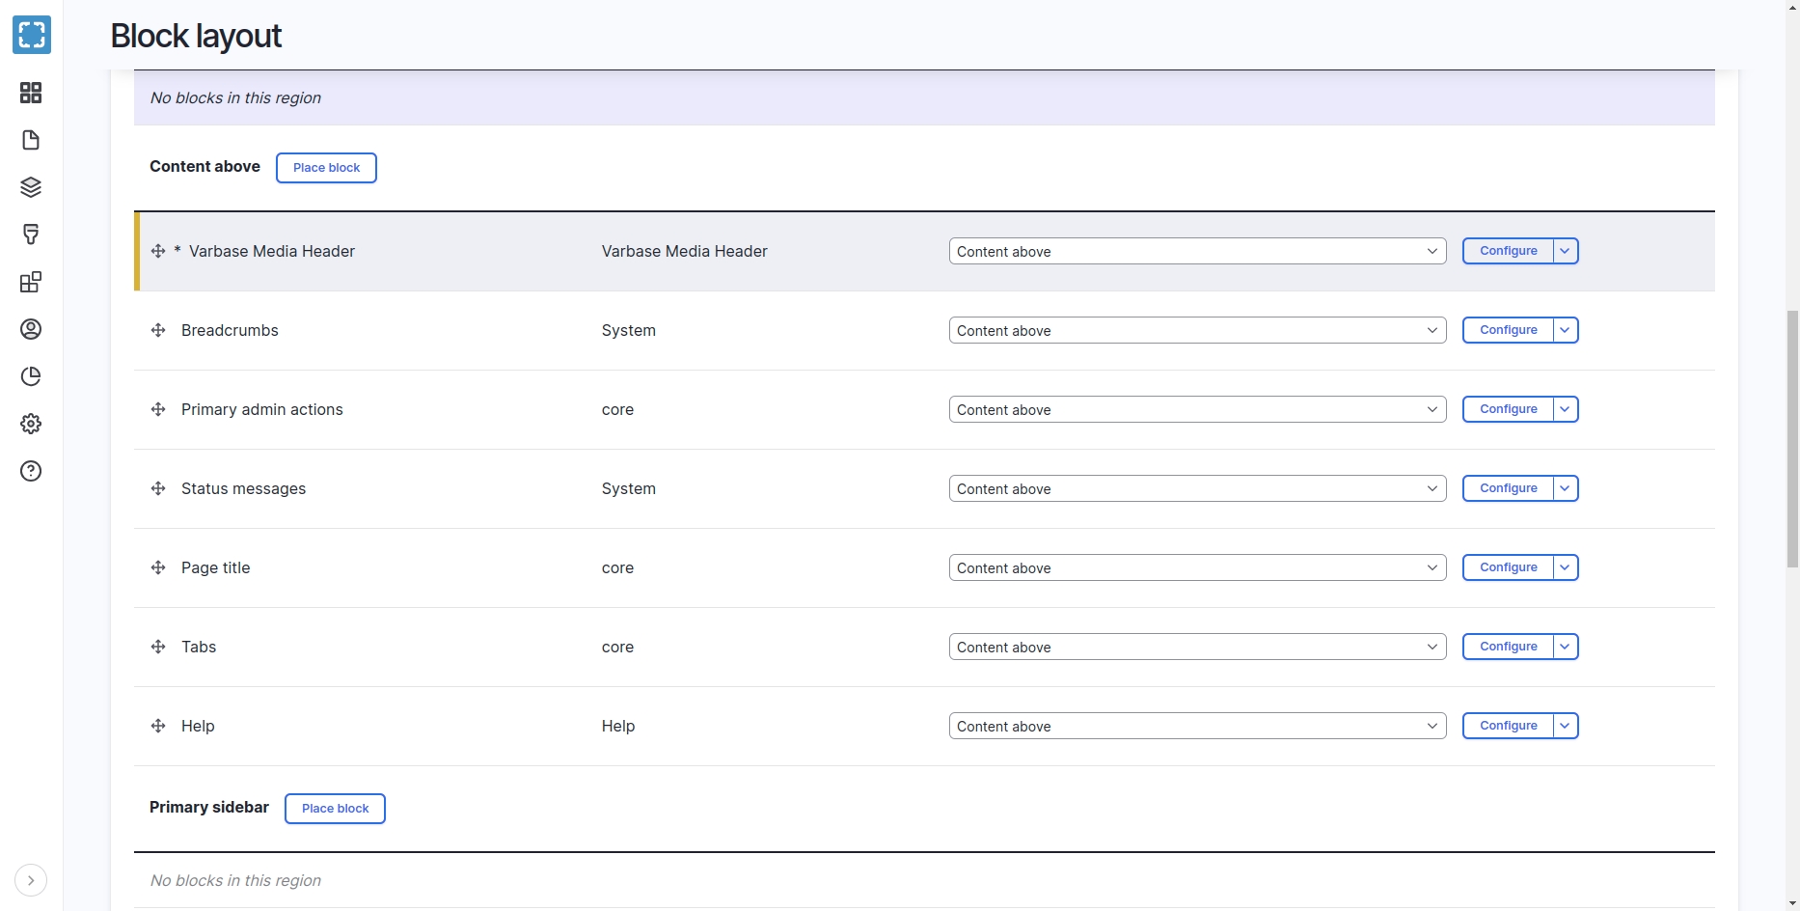Open the Extend modules icon in sidebar
The width and height of the screenshot is (1800, 911).
pos(31,282)
